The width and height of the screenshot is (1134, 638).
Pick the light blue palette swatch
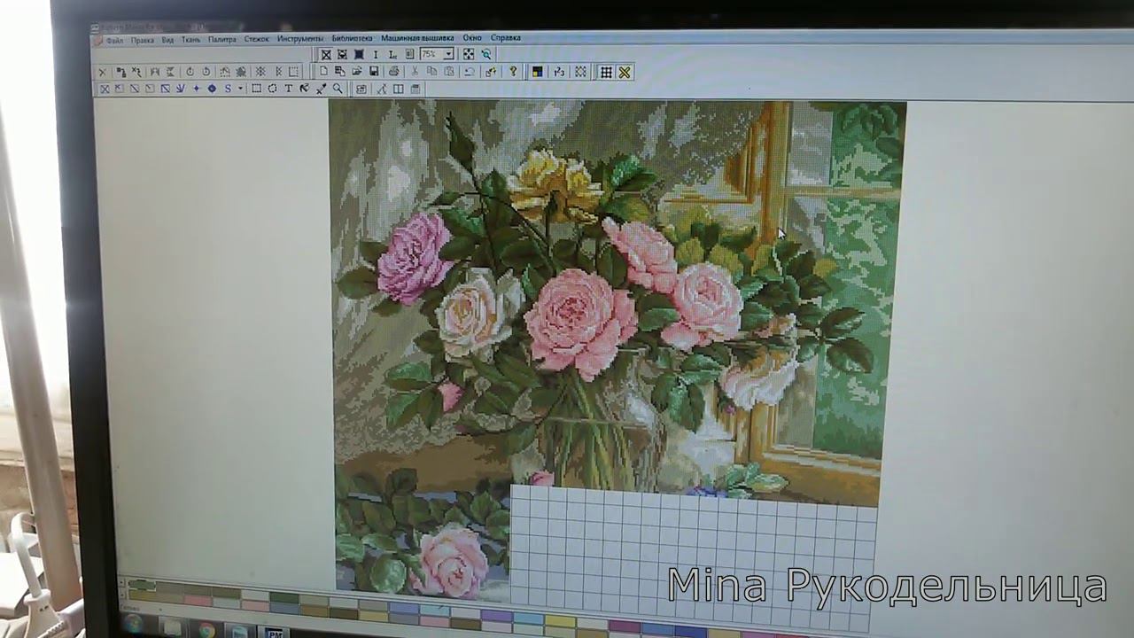527,618
